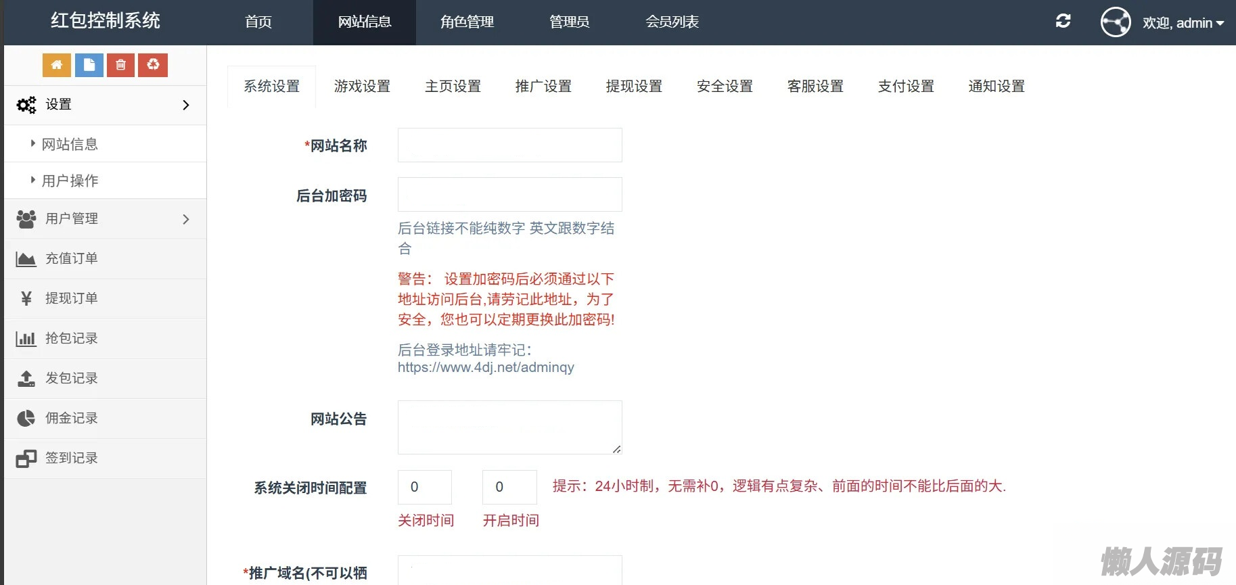Expand the 用户管理 sidebar chevron
This screenshot has width=1236, height=585.
[186, 219]
